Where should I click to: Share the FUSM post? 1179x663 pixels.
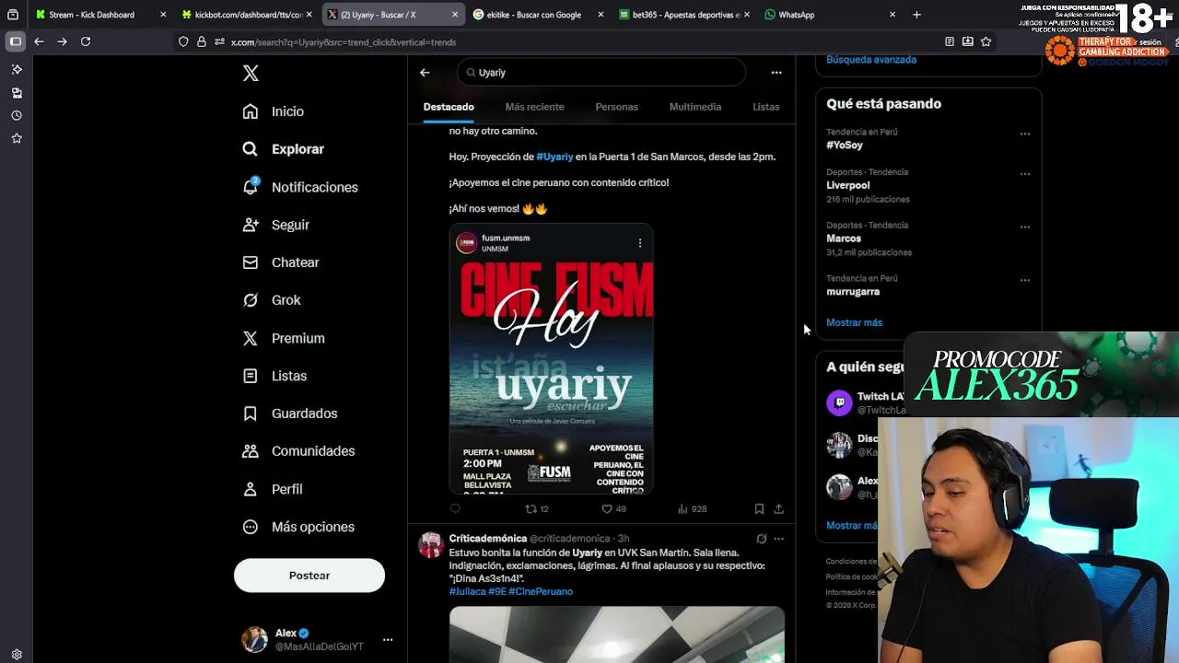coord(778,508)
